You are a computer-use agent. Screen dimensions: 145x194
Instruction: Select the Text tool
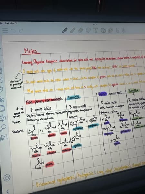96,30
